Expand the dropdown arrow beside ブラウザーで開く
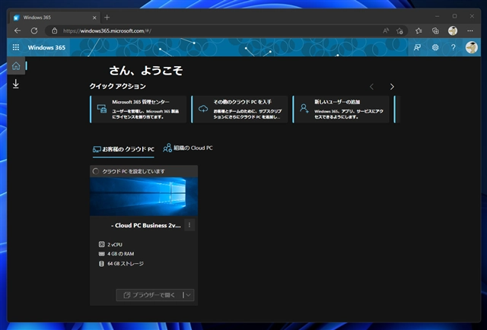This screenshot has width=487, height=330. pyautogui.click(x=188, y=295)
